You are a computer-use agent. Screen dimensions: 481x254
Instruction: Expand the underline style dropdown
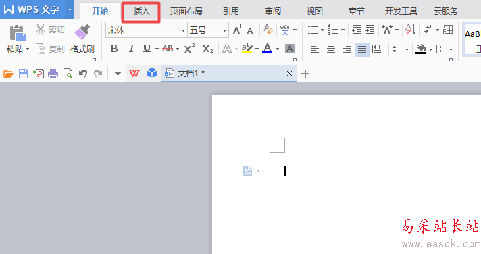[157, 49]
